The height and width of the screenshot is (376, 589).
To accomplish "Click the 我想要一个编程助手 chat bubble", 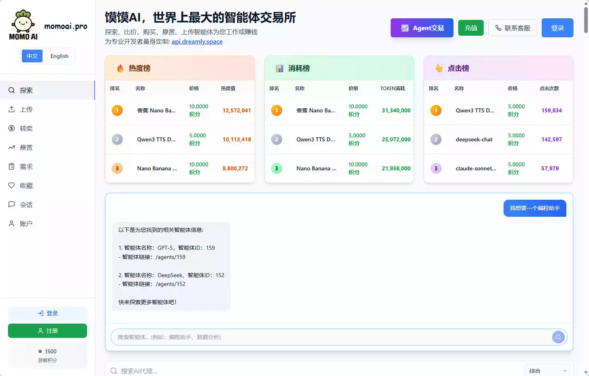I will pos(535,208).
